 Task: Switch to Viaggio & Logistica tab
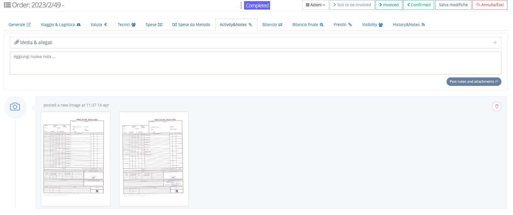61,25
